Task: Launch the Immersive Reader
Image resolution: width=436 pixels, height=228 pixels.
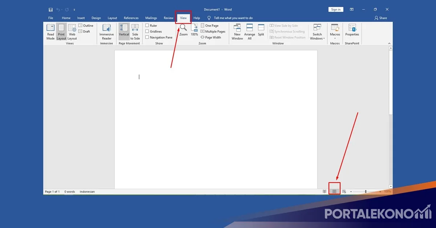Action: tap(106, 32)
